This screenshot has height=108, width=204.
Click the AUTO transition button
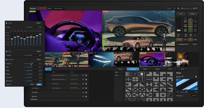pos(193,14)
